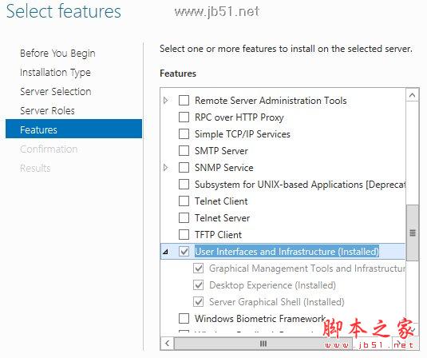The image size is (427, 358).
Task: Open the Server Selection step
Action: pyautogui.click(x=56, y=92)
